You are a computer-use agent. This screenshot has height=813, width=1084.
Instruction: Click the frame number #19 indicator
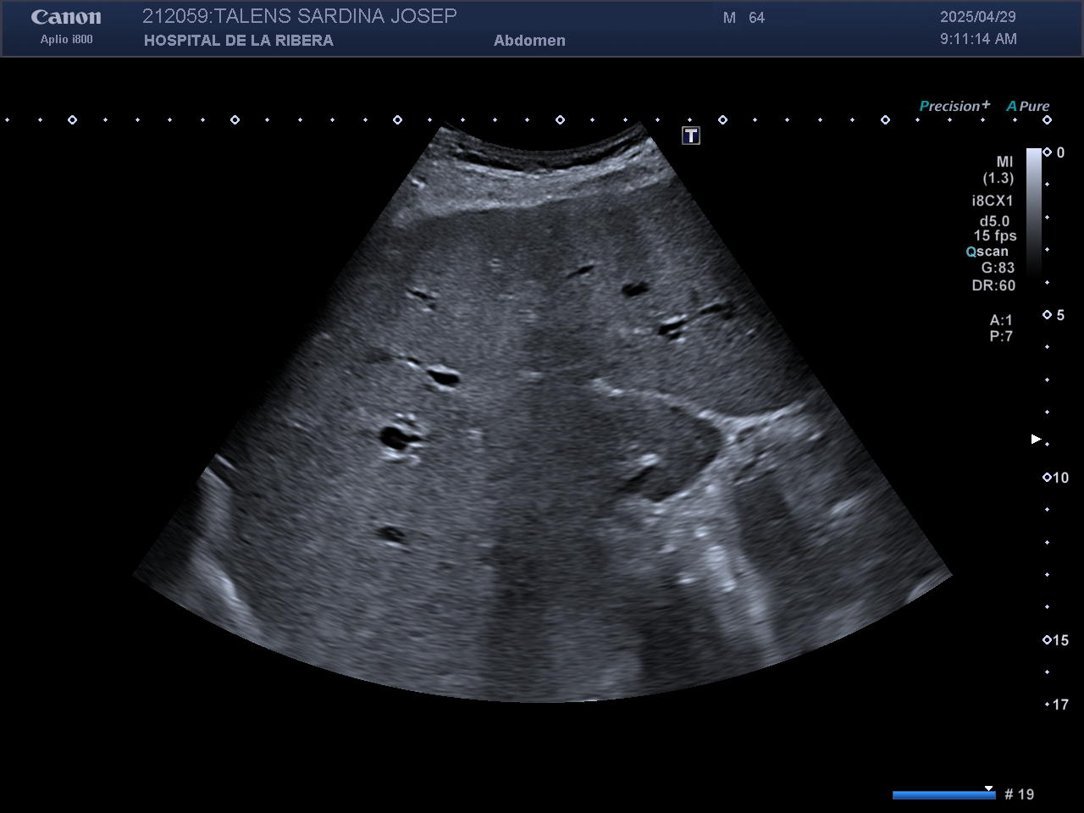[x=1019, y=794]
